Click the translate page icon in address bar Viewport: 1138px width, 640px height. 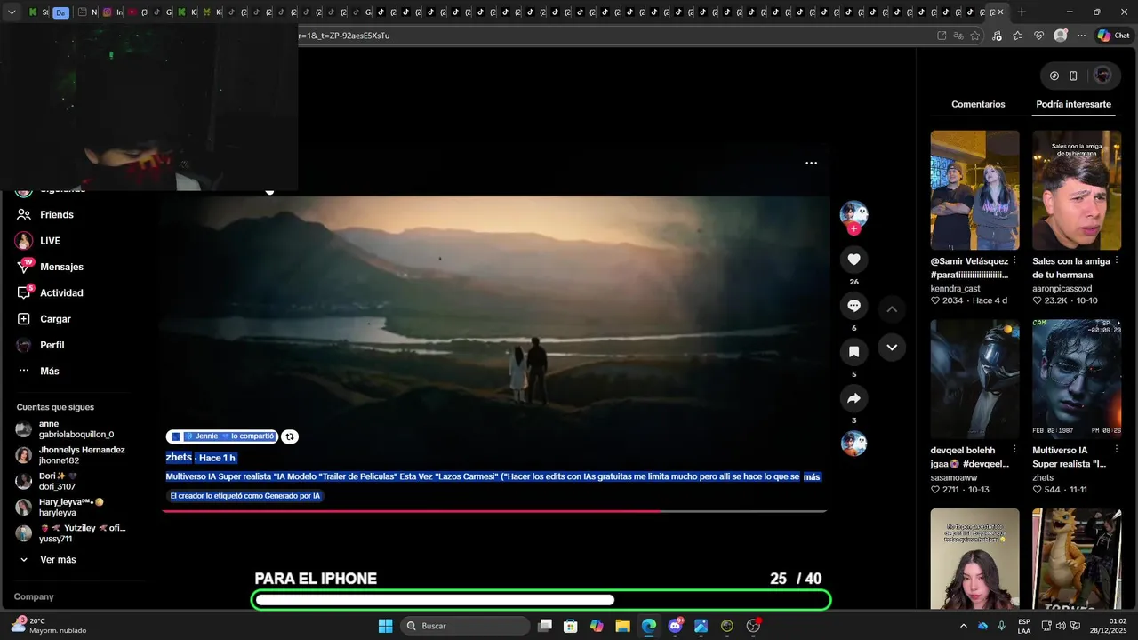pyautogui.click(x=958, y=36)
